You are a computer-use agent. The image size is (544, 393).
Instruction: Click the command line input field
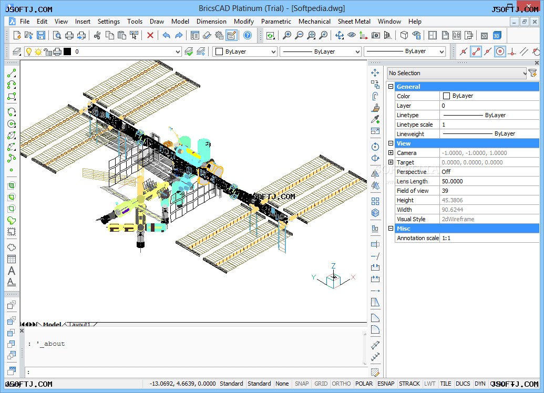(x=196, y=372)
